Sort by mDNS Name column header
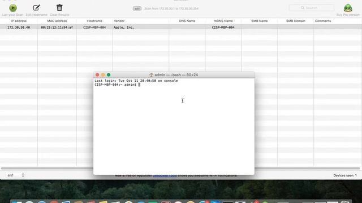 (x=223, y=21)
